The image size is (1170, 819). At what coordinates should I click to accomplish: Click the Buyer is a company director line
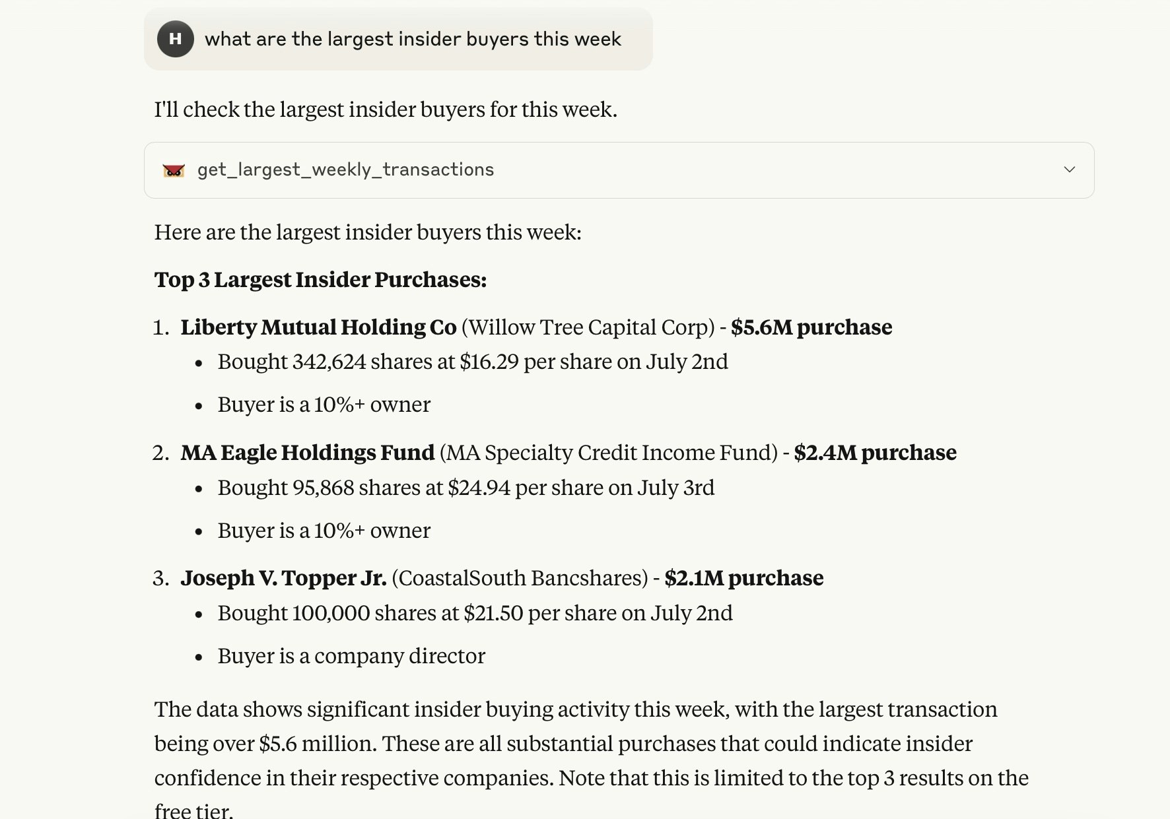pyautogui.click(x=351, y=656)
